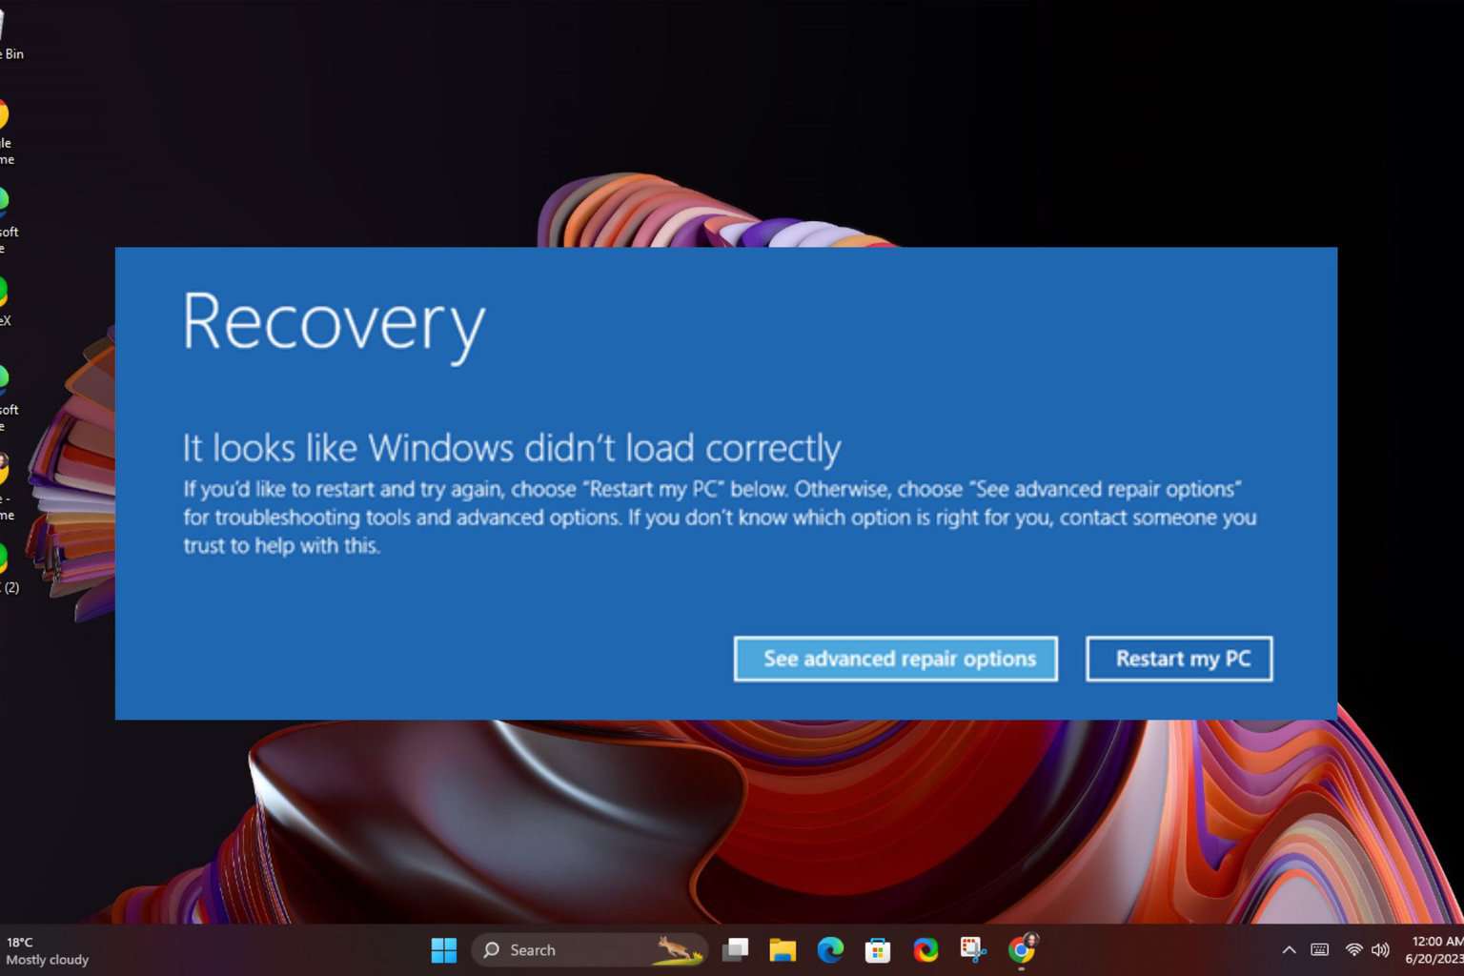The width and height of the screenshot is (1464, 976).
Task: Click "It looks like Windows didn't load correctly"
Action: [x=512, y=448]
